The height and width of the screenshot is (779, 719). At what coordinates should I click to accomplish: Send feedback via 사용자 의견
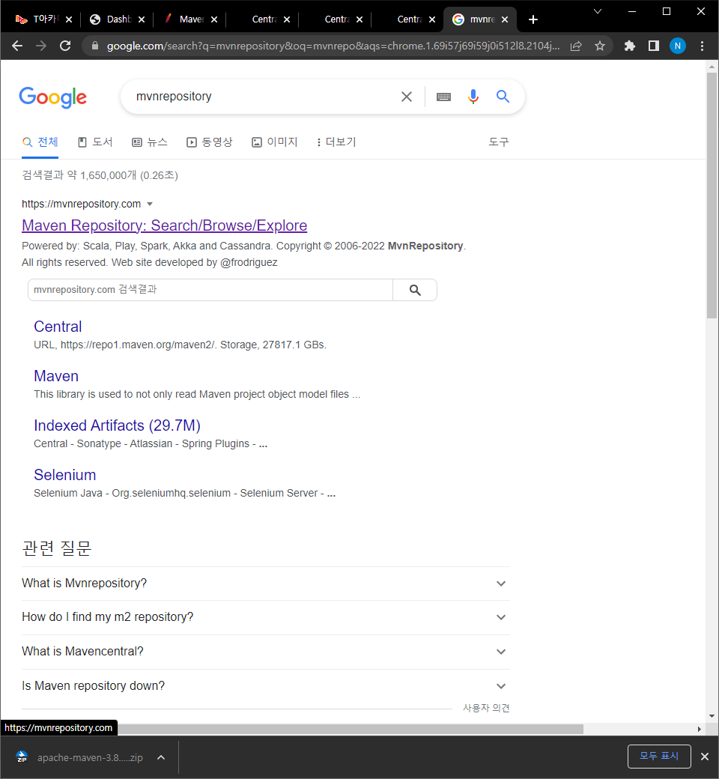click(486, 708)
